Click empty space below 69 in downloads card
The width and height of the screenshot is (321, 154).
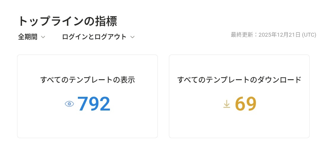(x=239, y=126)
